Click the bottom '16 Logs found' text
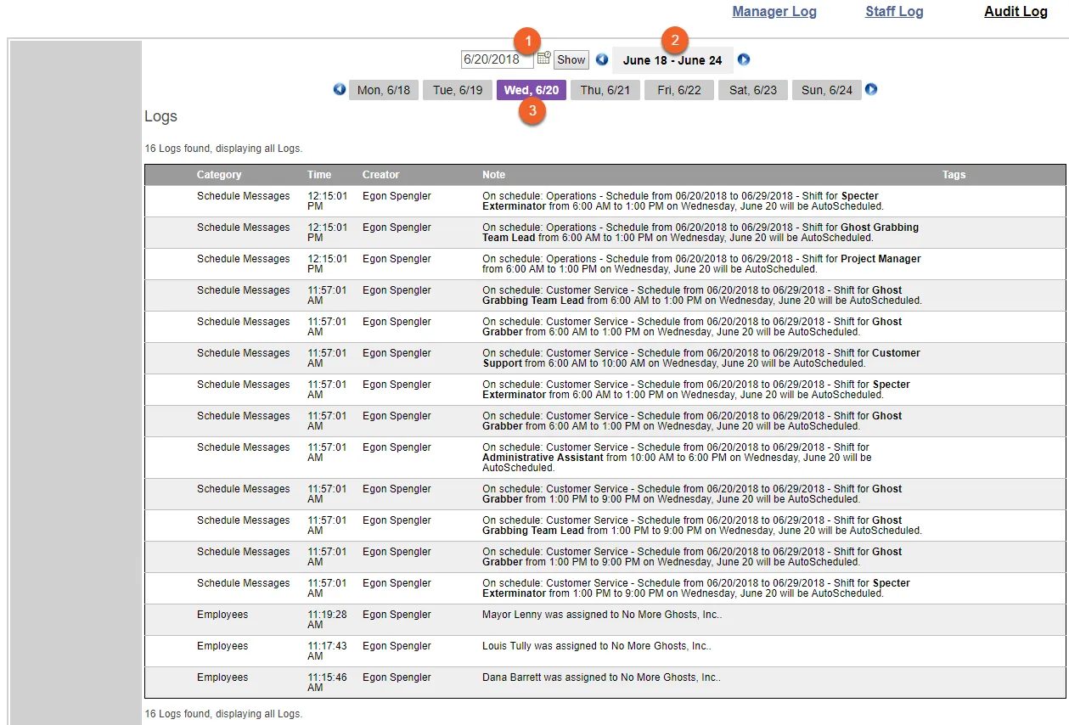 tap(223, 714)
